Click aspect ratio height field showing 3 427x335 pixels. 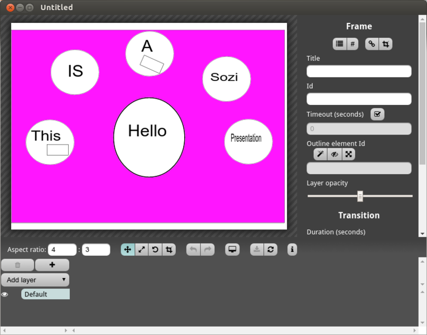point(96,250)
